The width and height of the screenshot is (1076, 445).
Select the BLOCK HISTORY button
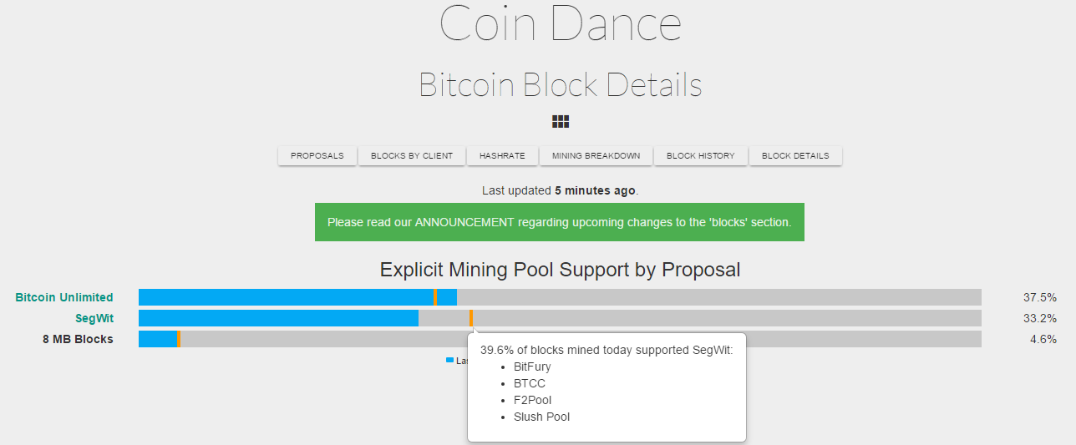[x=701, y=156]
